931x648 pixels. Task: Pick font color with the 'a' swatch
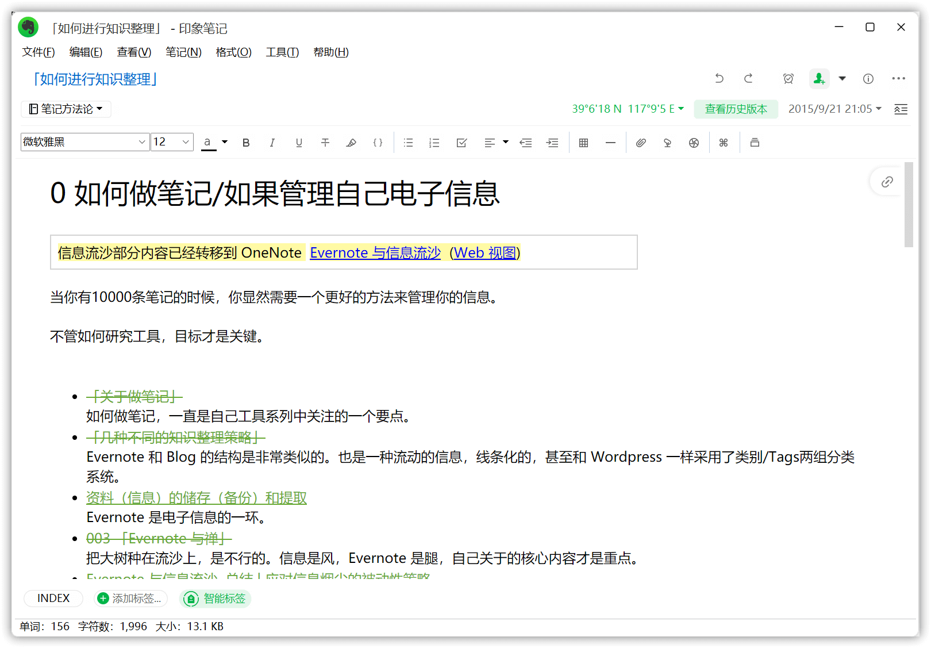click(x=208, y=143)
